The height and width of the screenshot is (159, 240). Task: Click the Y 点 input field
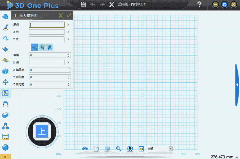pyautogui.click(x=47, y=39)
